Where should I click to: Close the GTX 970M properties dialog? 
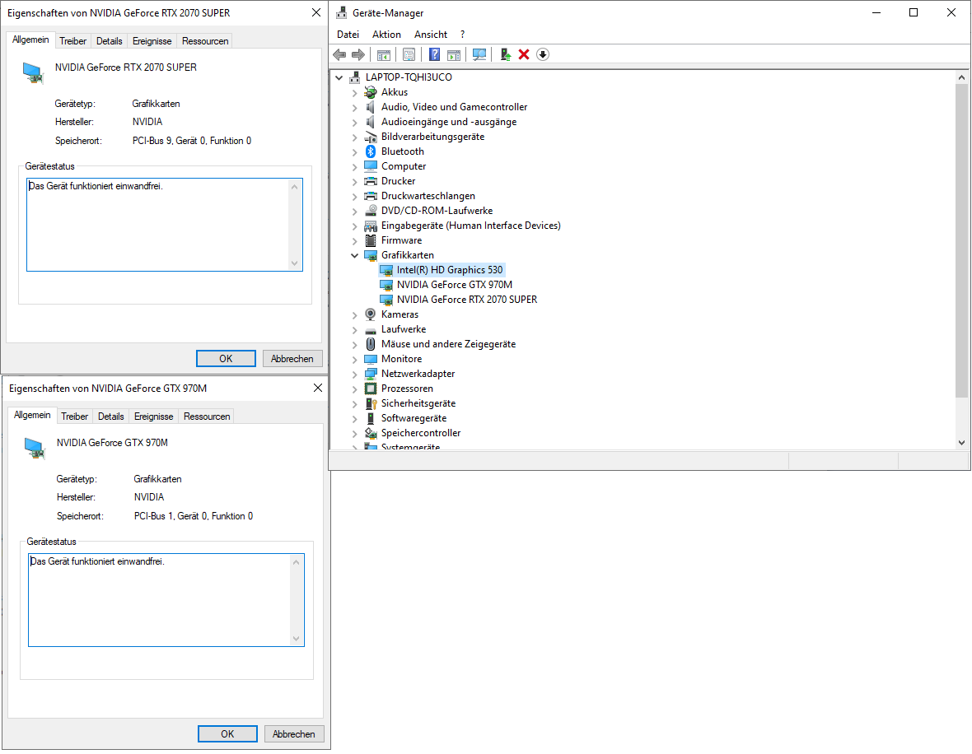318,388
